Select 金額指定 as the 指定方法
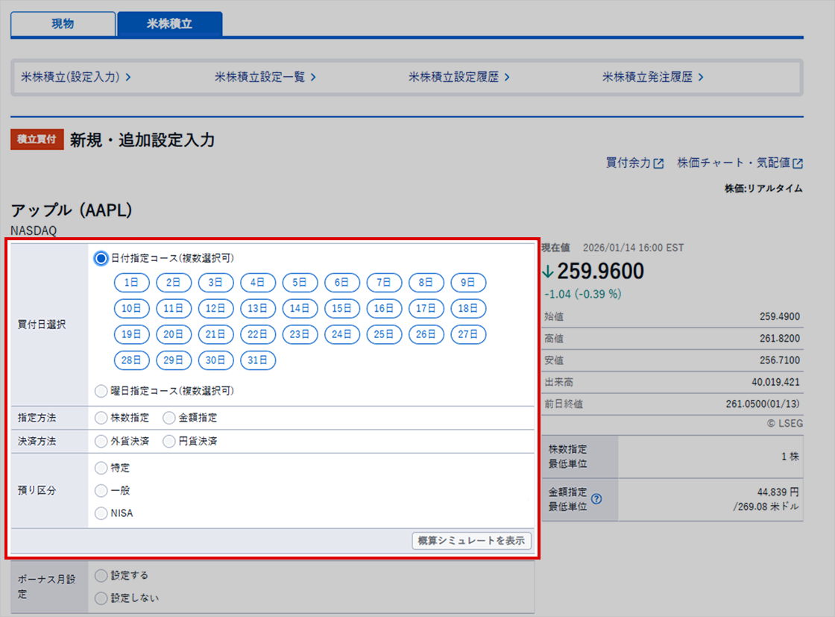The image size is (835, 617). coord(168,418)
